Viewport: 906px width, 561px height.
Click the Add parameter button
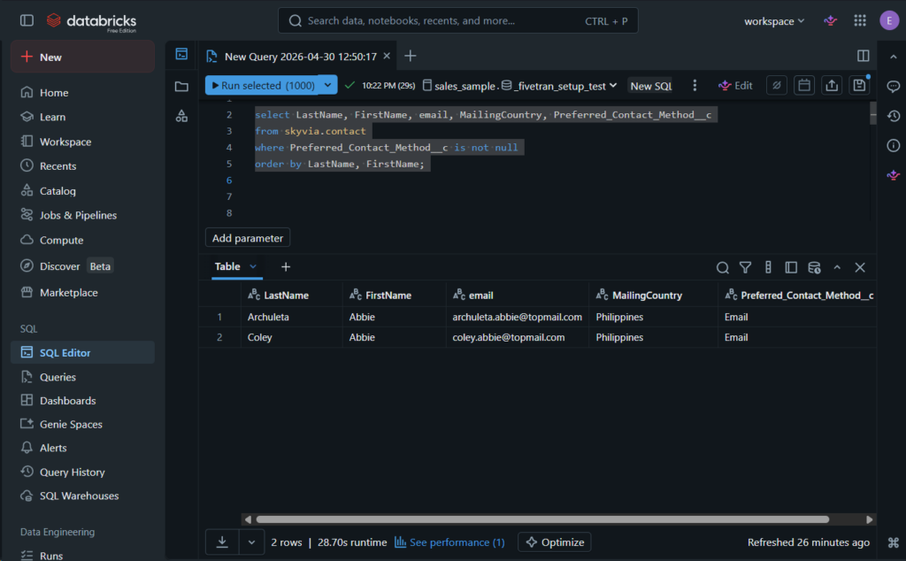[248, 238]
